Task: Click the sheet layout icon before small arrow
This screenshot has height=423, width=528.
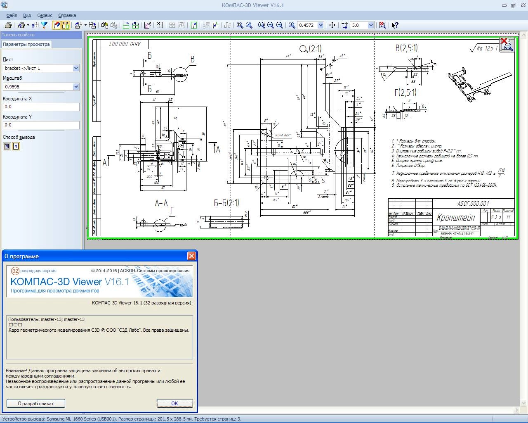Action: pyautogui.click(x=79, y=25)
